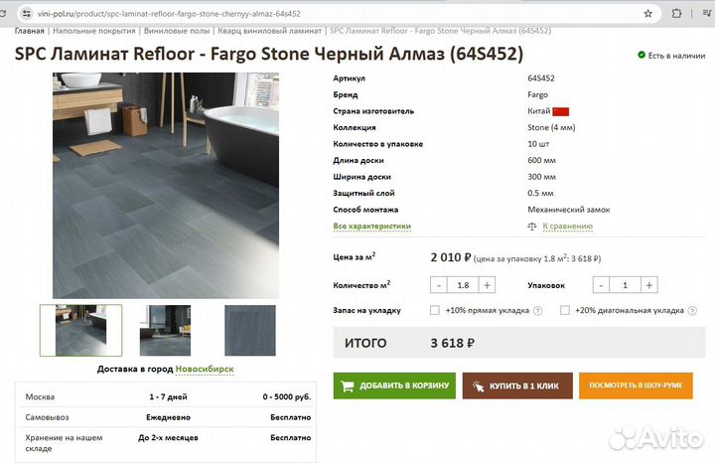715x463 pixels.
Task: Decrease Упаковок count with minus
Action: click(x=601, y=285)
